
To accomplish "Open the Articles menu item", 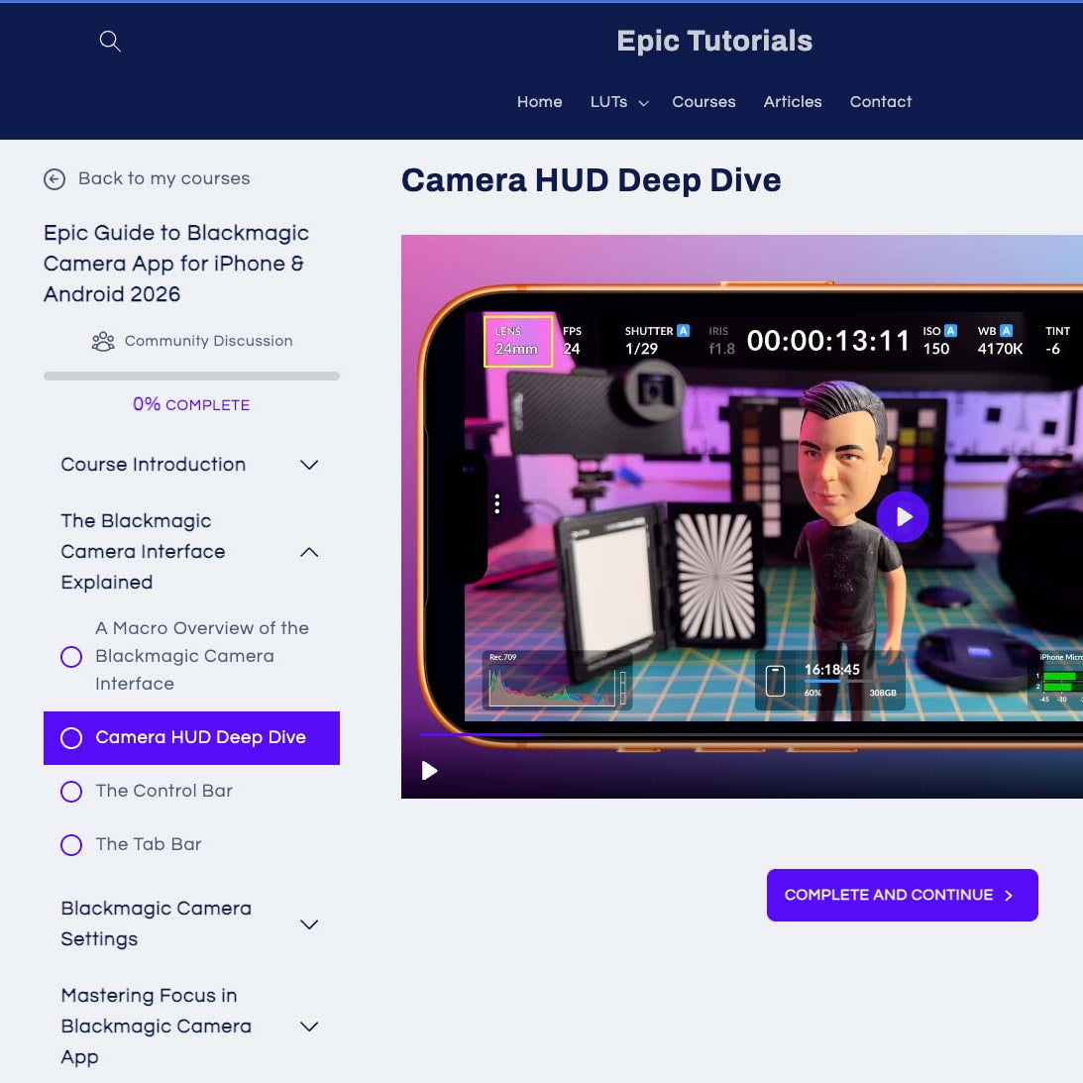I will pos(792,102).
